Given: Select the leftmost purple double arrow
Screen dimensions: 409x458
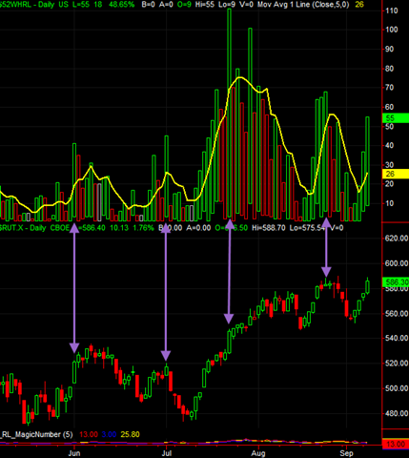Looking at the screenshot, I should [74, 288].
